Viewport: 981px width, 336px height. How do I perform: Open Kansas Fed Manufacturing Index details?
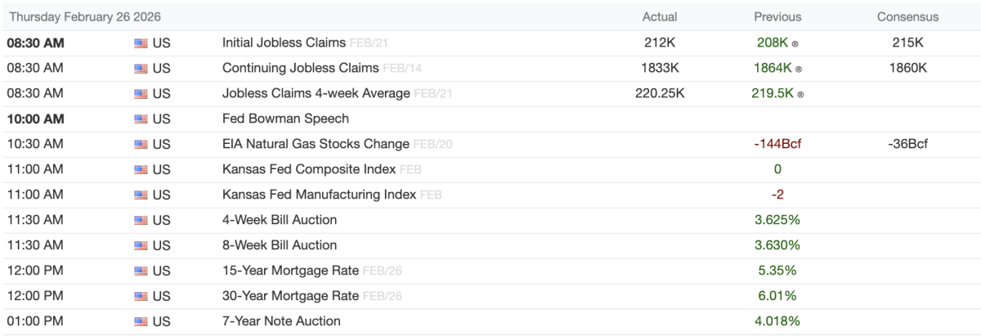click(320, 195)
